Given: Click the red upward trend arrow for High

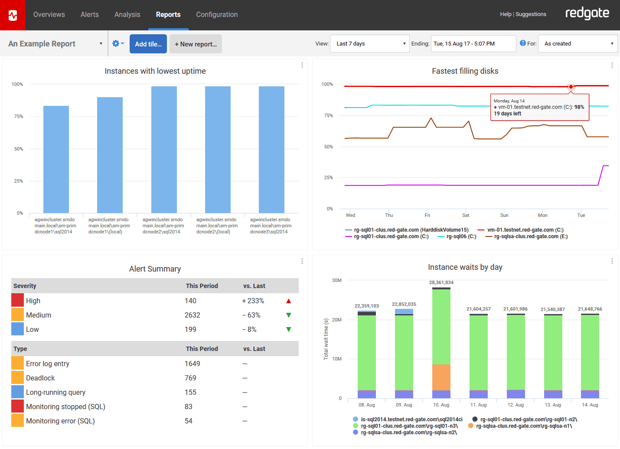Looking at the screenshot, I should click(x=288, y=301).
